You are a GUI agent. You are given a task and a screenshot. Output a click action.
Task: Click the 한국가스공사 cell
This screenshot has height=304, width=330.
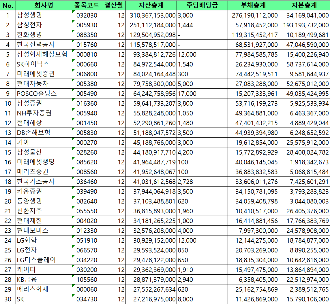(x=44, y=182)
